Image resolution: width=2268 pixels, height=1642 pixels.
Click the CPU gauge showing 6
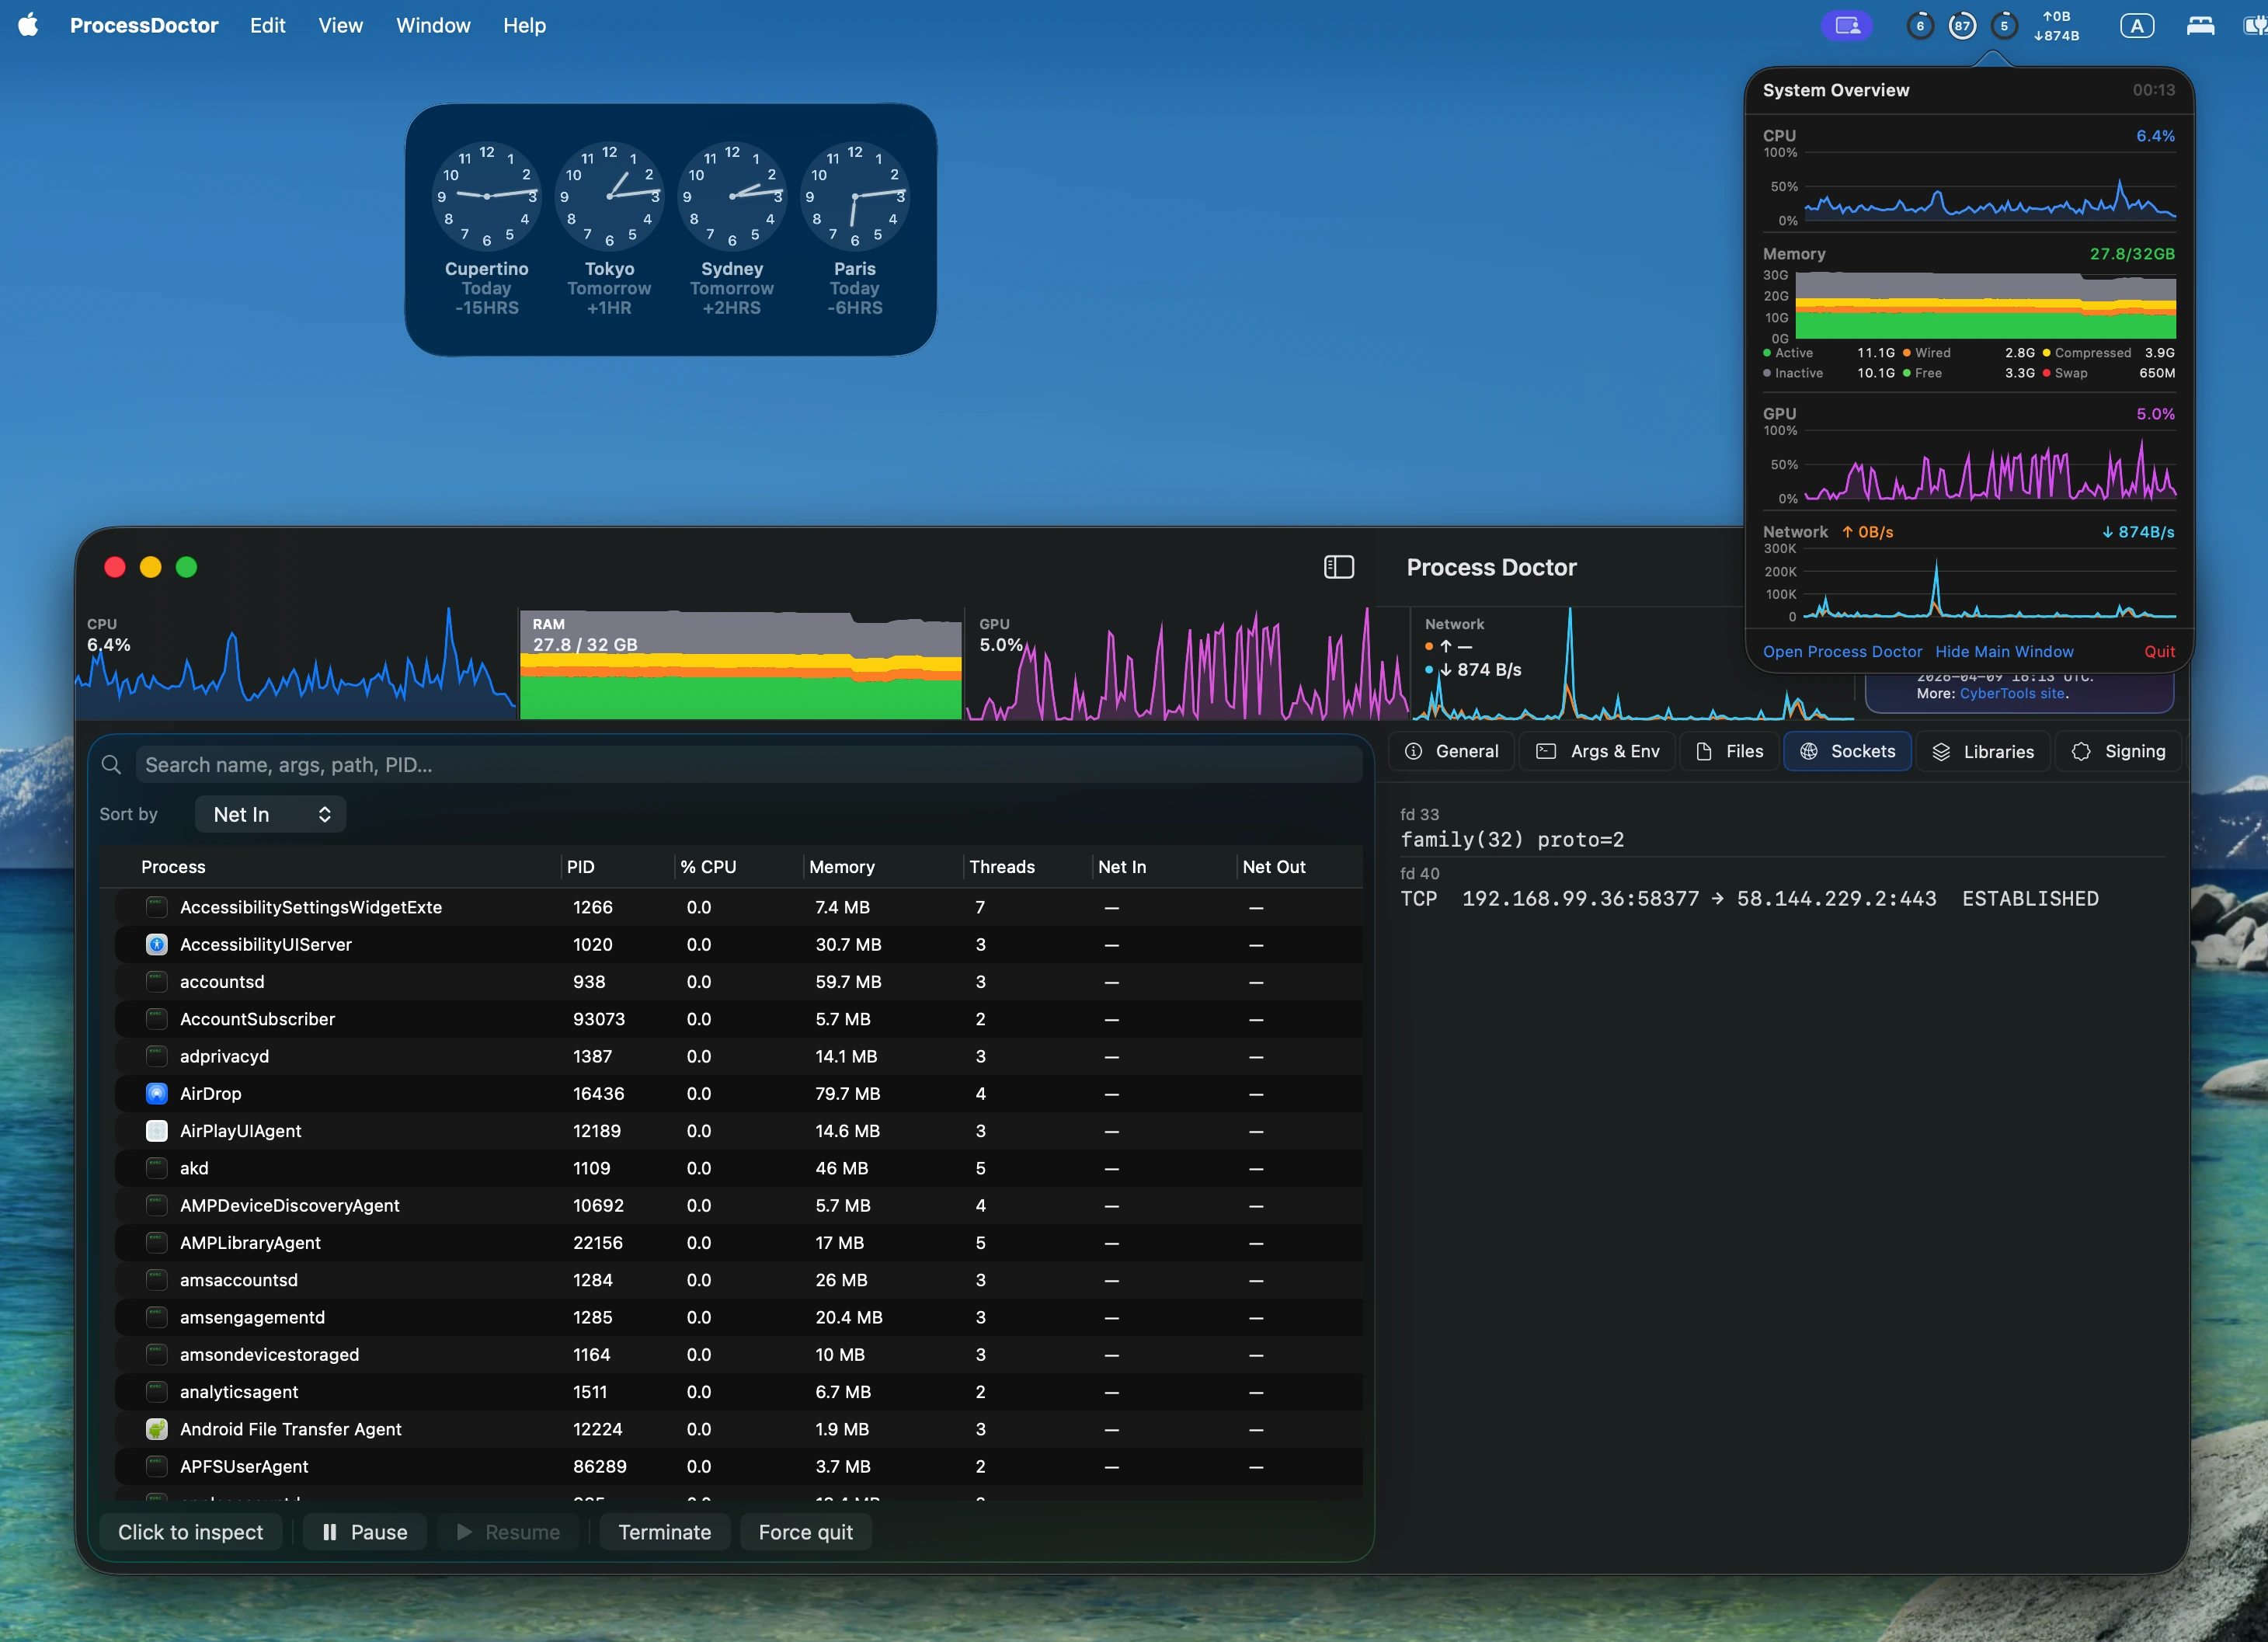coord(1920,26)
